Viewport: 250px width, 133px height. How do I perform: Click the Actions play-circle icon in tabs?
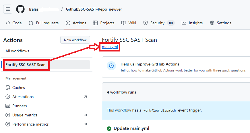tap(68, 23)
